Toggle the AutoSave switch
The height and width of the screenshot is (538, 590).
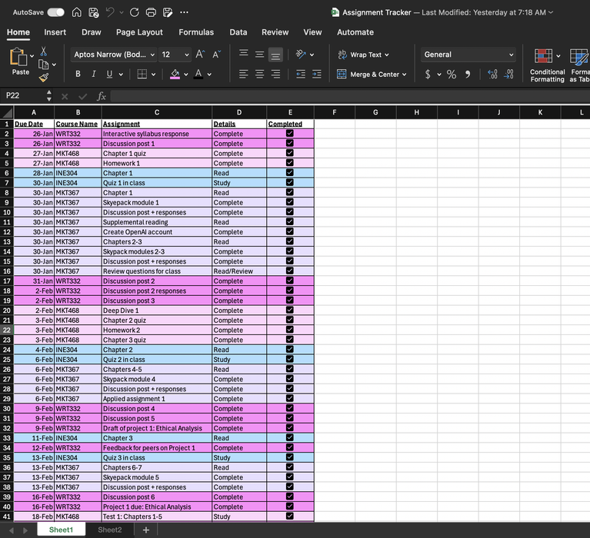pyautogui.click(x=55, y=12)
